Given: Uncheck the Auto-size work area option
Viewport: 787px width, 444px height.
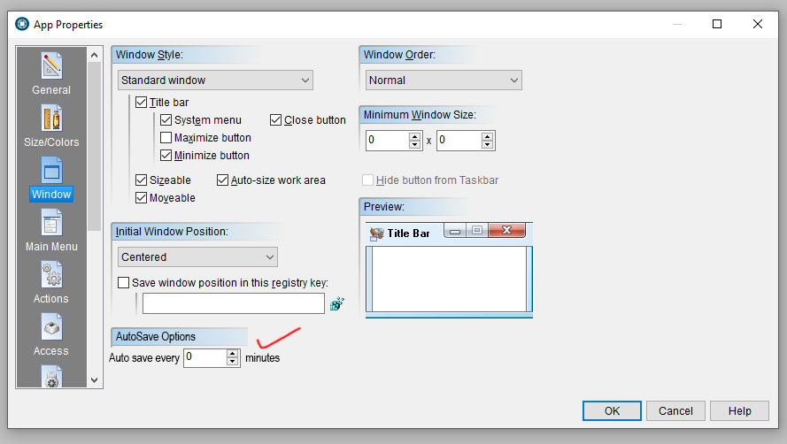Looking at the screenshot, I should pyautogui.click(x=222, y=180).
